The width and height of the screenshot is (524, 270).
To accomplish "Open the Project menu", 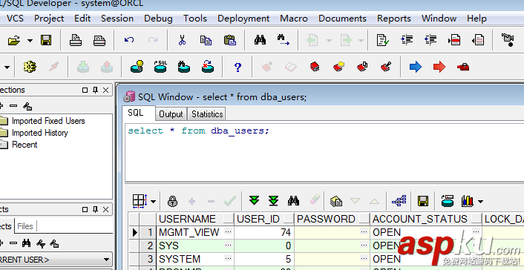I will click(x=49, y=19).
